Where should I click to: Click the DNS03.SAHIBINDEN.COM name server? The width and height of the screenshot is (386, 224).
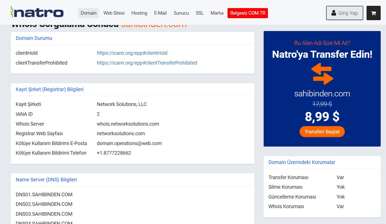pyautogui.click(x=44, y=214)
